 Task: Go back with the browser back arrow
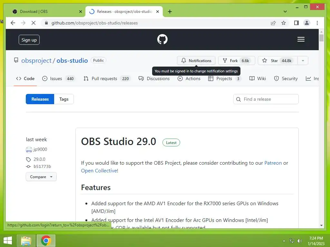(x=13, y=23)
